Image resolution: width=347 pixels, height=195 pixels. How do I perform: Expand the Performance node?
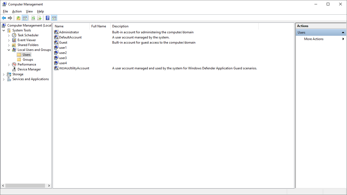pyautogui.click(x=9, y=64)
